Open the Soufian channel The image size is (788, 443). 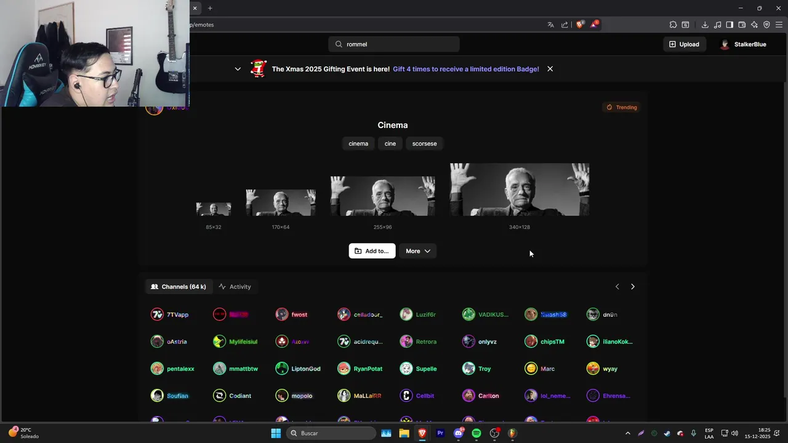click(x=169, y=396)
